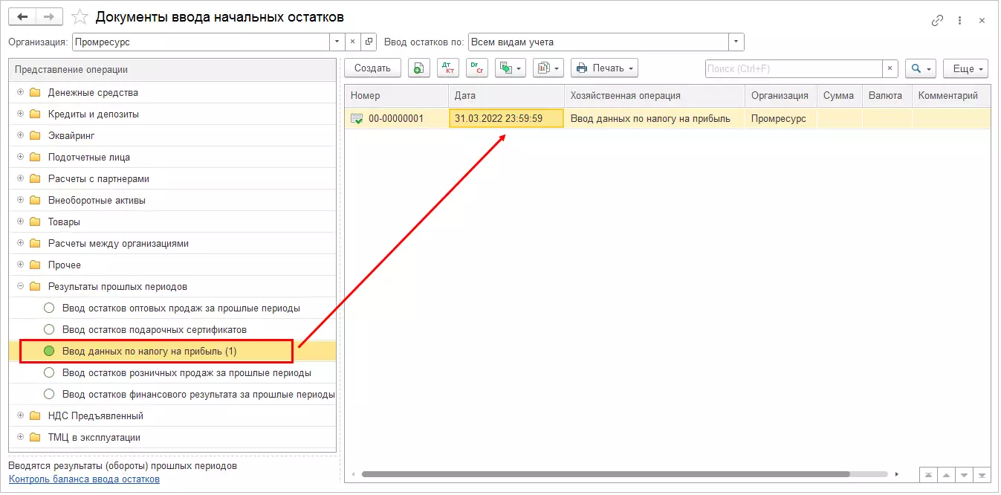Click the Хозяйственная операция column header
Viewport: 1001px width, 495px height.
click(655, 96)
